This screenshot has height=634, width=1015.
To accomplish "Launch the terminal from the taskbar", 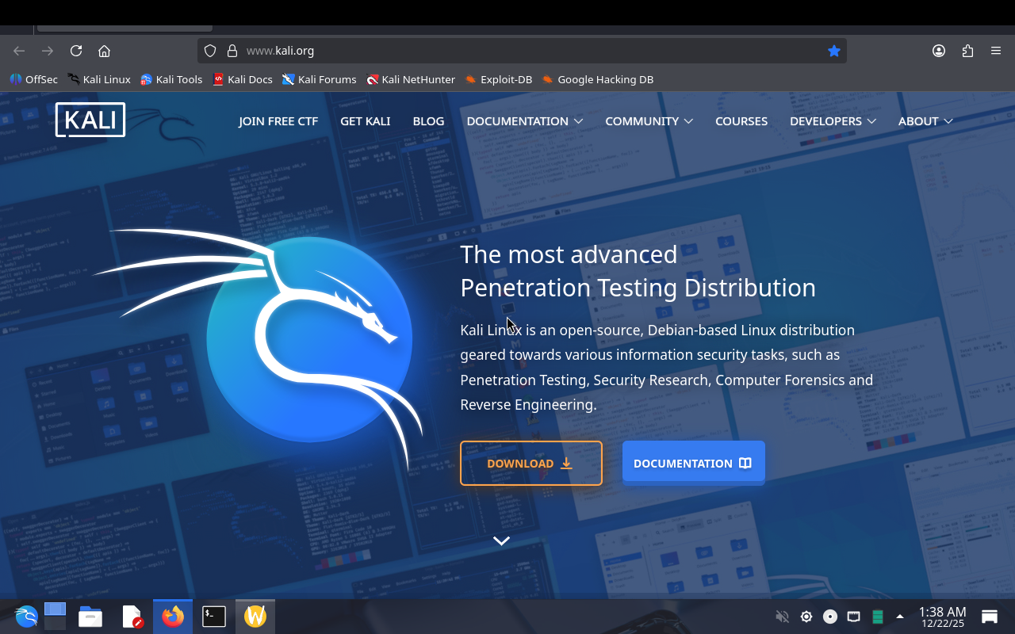I will 214,616.
